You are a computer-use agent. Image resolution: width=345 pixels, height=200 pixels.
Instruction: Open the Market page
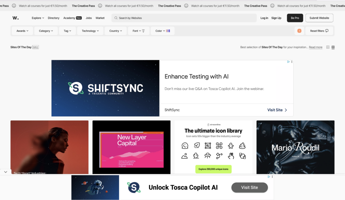coord(100,18)
